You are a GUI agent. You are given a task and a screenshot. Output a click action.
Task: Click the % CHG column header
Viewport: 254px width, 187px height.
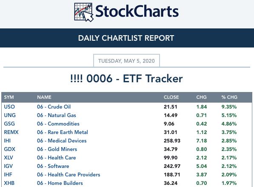[x=229, y=97]
